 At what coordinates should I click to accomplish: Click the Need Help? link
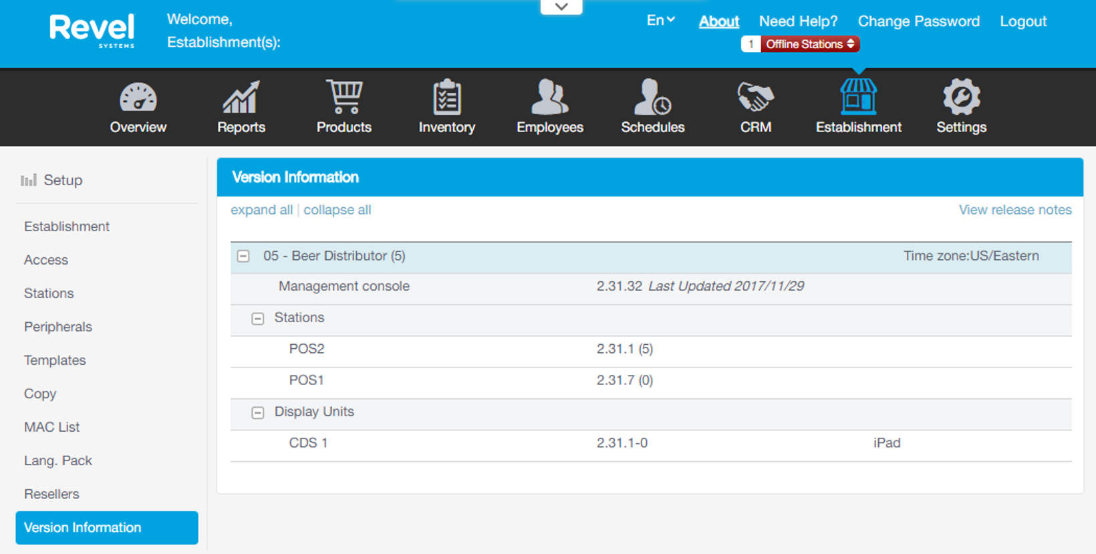[x=798, y=21]
